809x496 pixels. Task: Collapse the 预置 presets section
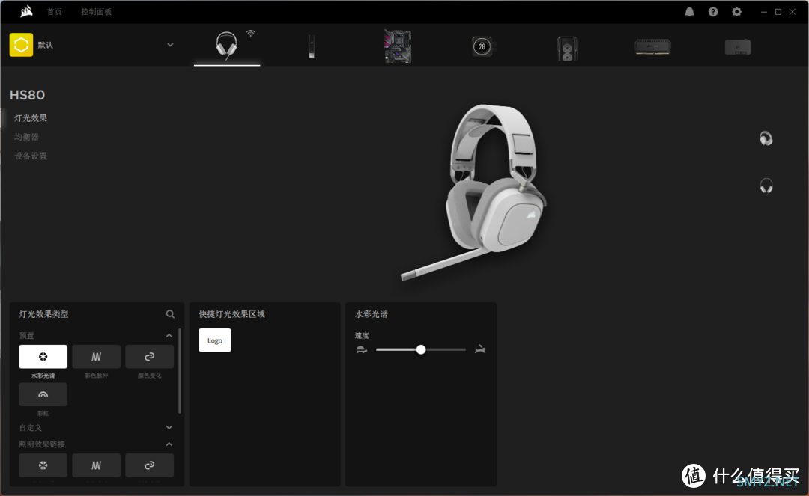[169, 336]
